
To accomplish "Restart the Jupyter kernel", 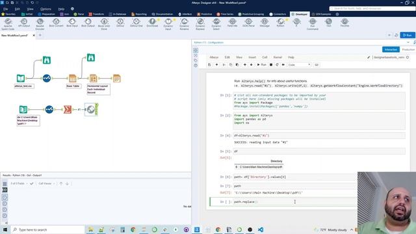I will coord(278,65).
